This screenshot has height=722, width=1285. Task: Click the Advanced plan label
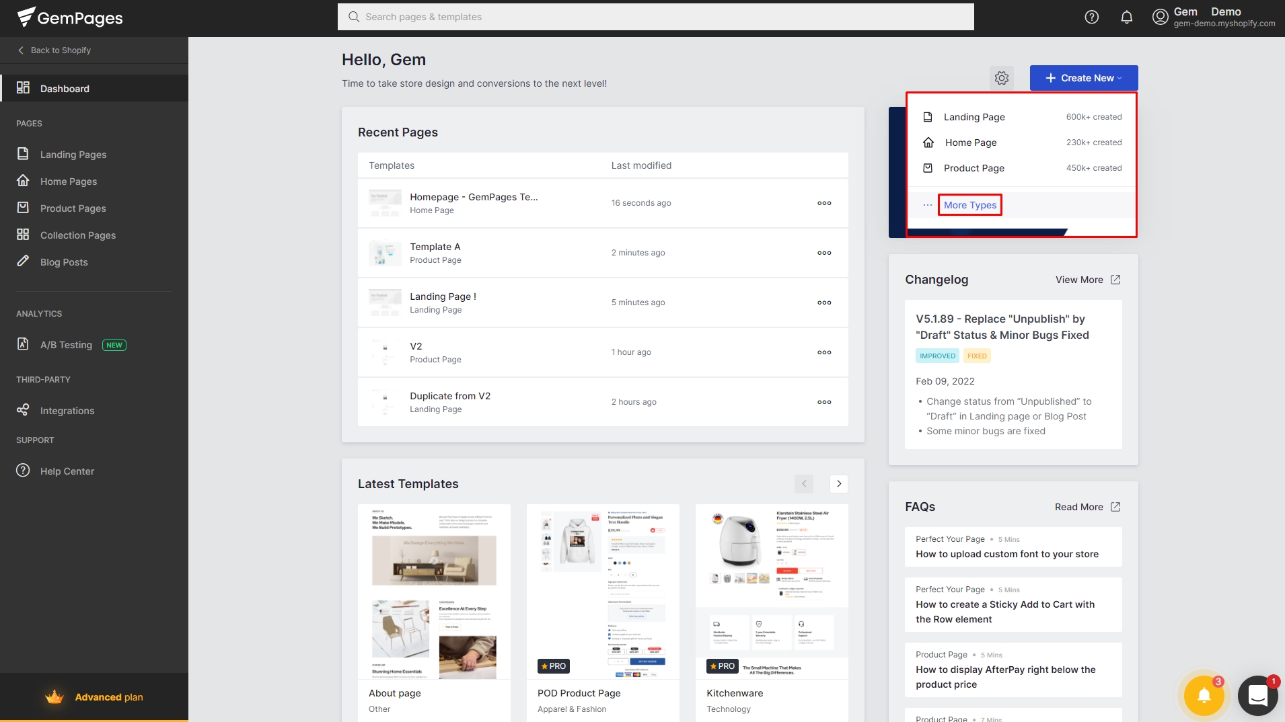point(109,697)
